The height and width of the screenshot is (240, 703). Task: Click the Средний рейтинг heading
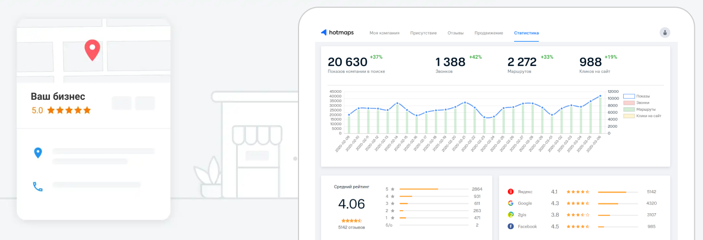coord(351,187)
